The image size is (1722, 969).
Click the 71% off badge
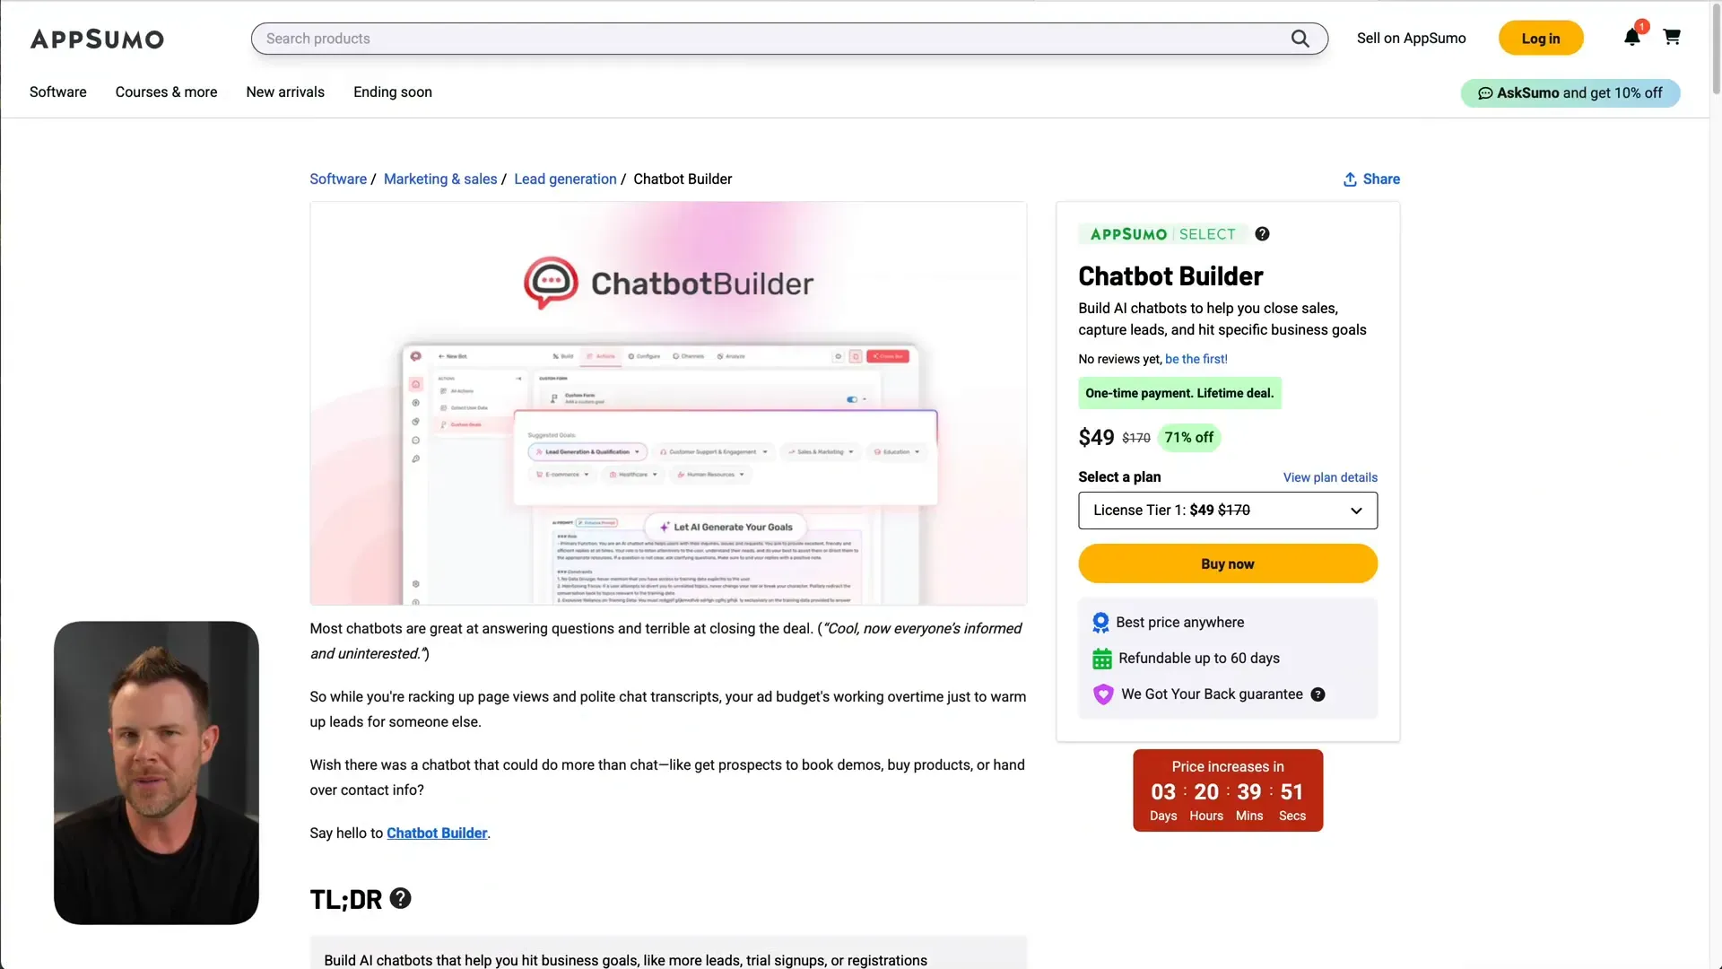pos(1189,438)
